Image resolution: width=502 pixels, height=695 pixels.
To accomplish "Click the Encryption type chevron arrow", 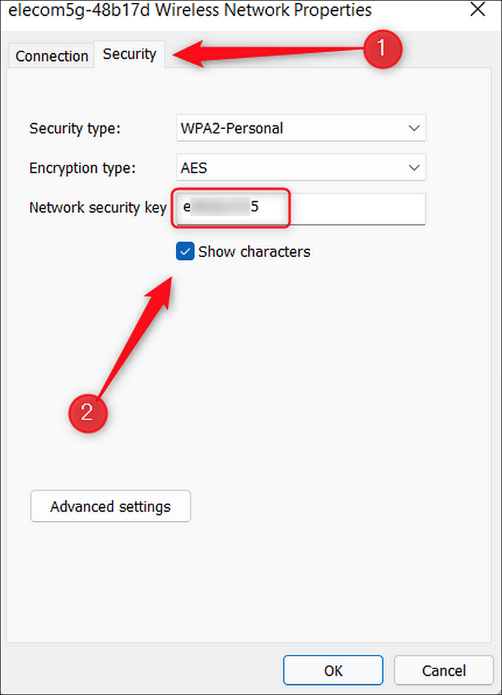I will pyautogui.click(x=414, y=168).
